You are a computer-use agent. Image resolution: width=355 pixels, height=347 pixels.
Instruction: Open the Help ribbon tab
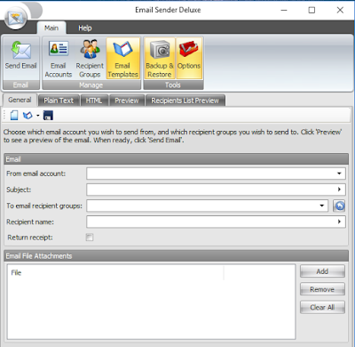coord(85,28)
